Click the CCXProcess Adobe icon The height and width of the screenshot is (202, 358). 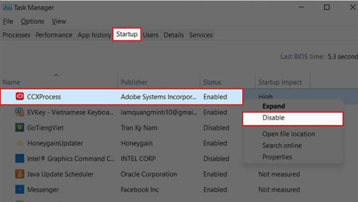[x=20, y=97]
